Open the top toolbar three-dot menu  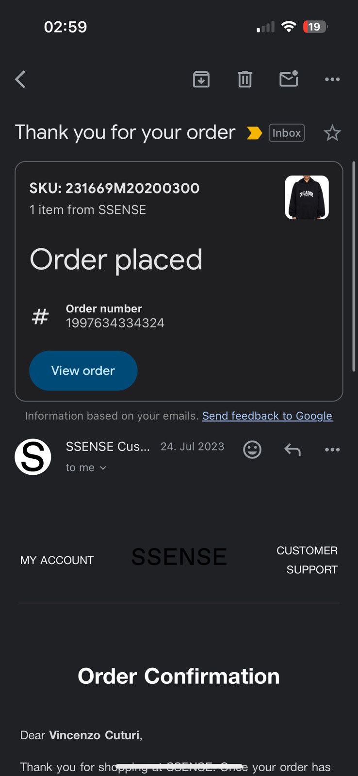332,79
